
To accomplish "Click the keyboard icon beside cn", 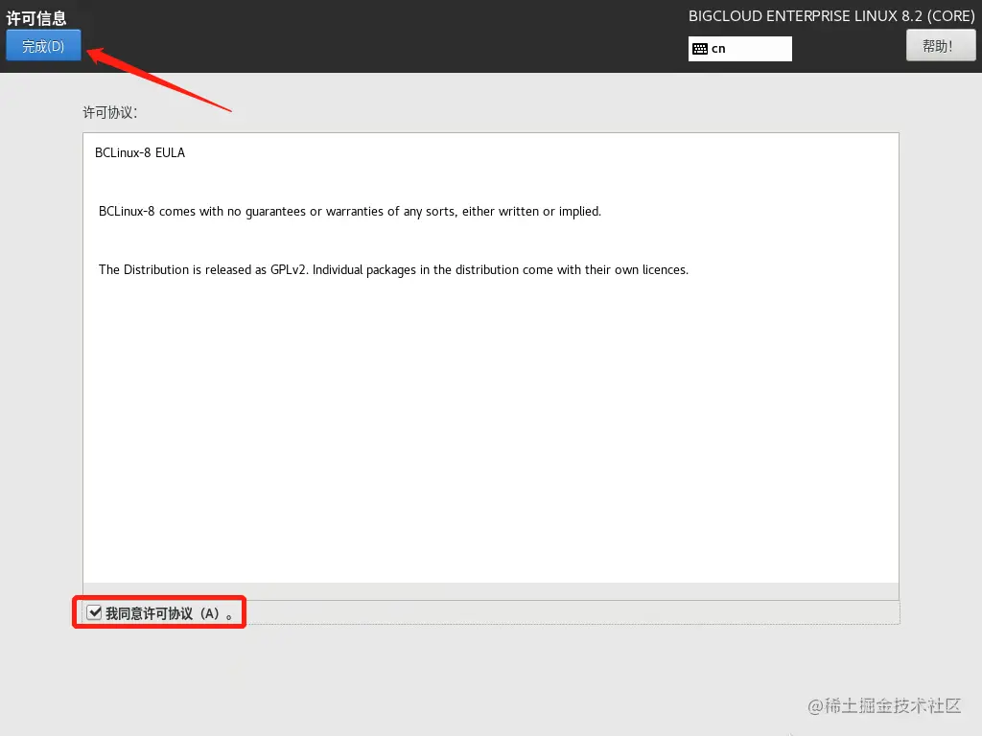I will point(700,49).
